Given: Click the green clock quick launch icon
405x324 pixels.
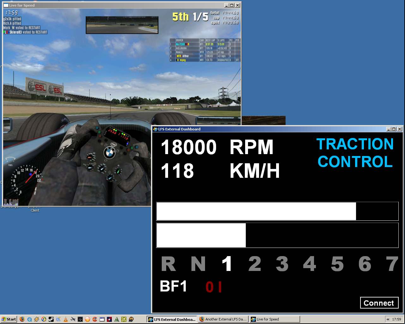Looking at the screenshot, I should click(x=124, y=319).
